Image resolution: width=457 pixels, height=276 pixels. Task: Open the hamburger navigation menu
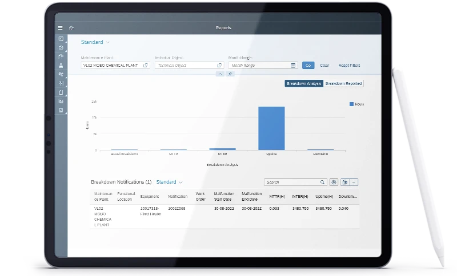tap(60, 27)
